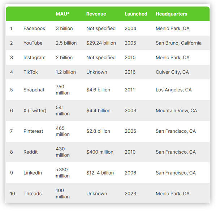
Task: Click 'Mountain View, CA' headquarters cell
Action: click(176, 111)
